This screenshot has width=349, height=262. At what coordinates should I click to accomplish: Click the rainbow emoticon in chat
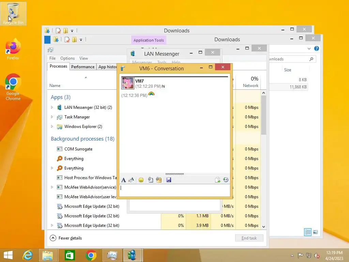point(151,94)
